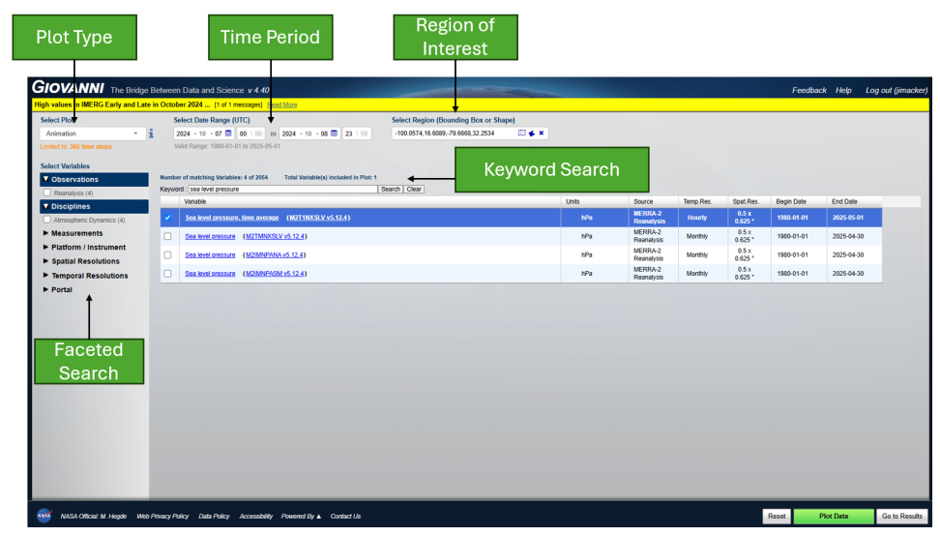
Task: Check the M2IMNPANA sea level pressure row
Action: [168, 254]
